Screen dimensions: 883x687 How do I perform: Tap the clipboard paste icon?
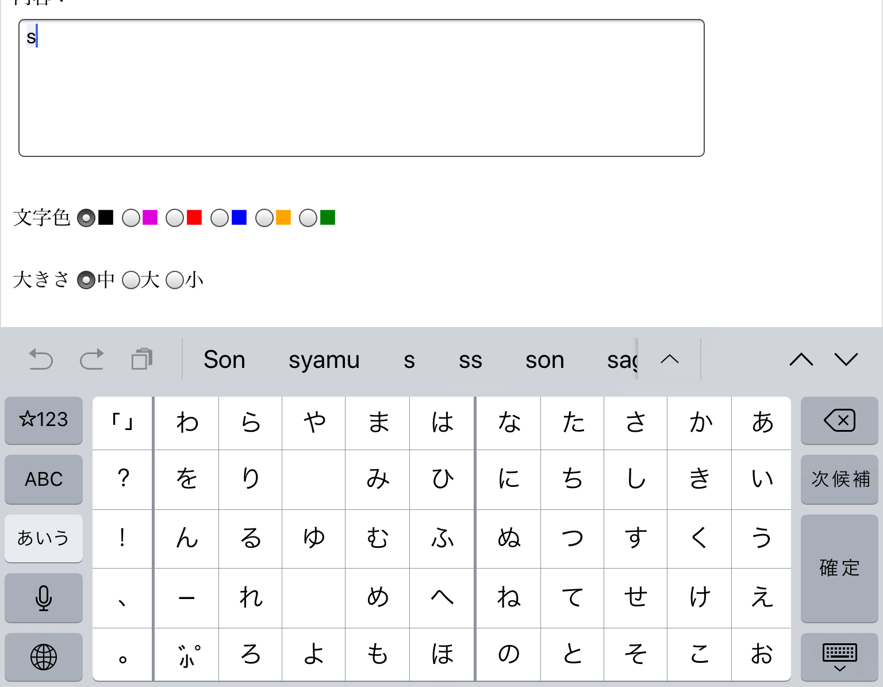tap(142, 359)
